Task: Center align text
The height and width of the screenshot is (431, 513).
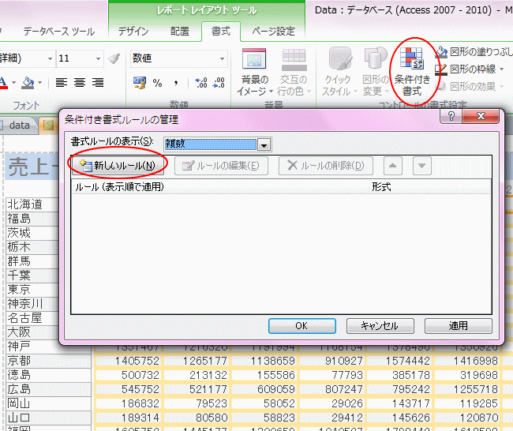Action: (x=80, y=82)
